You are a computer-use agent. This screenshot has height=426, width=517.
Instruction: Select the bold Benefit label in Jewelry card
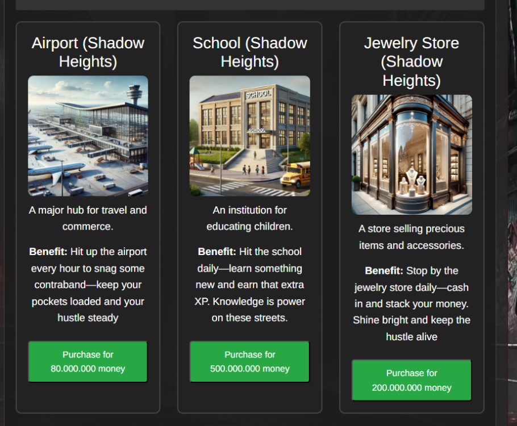tap(384, 271)
